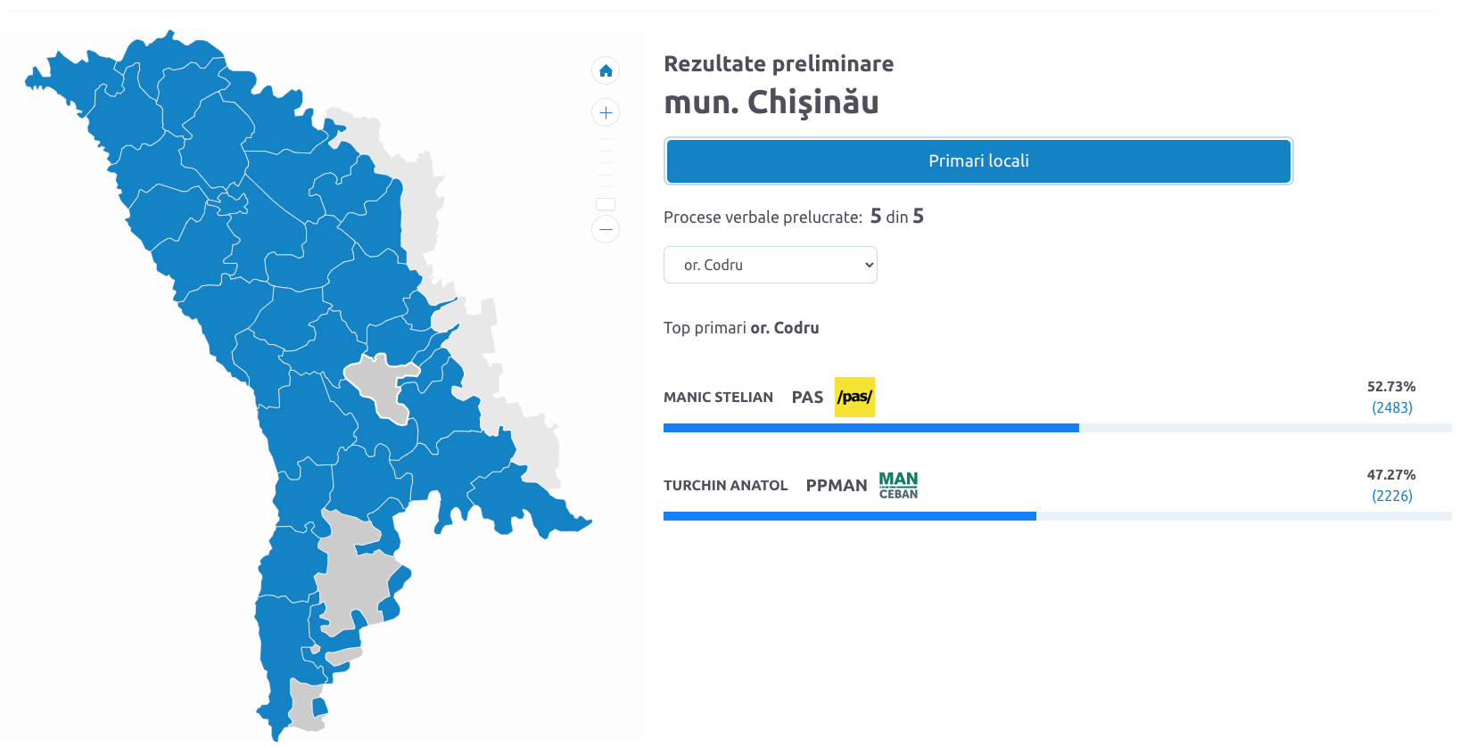This screenshot has width=1468, height=747.
Task: Click the mun. Chișinău heading
Action: [x=771, y=103]
